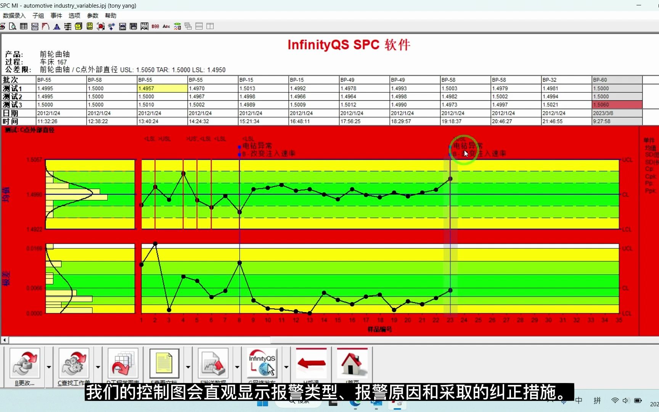Select the BP-60 batch header cell

[x=617, y=80]
